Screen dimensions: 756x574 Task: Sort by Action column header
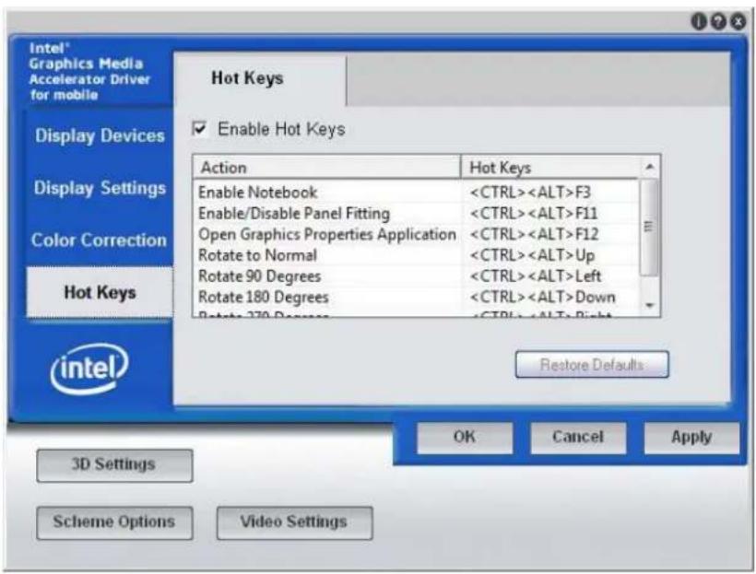pos(327,168)
